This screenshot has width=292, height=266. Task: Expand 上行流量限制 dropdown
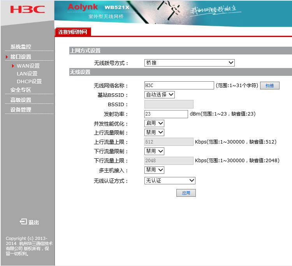154,133
